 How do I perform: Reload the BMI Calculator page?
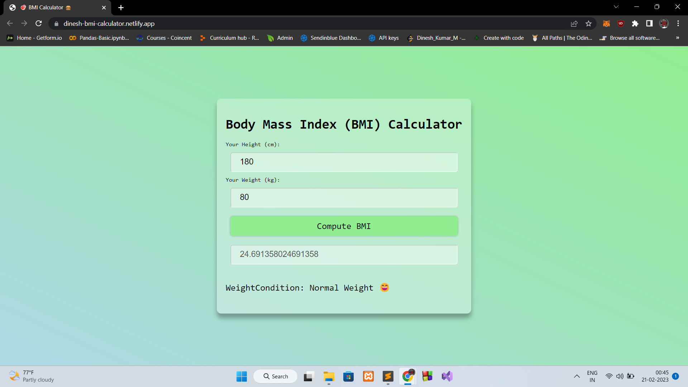[38, 23]
